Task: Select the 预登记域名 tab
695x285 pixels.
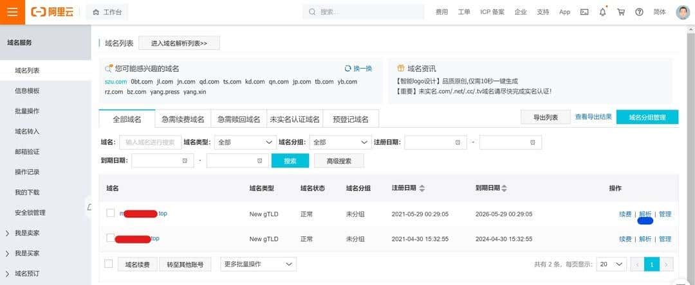Action: pyautogui.click(x=351, y=119)
